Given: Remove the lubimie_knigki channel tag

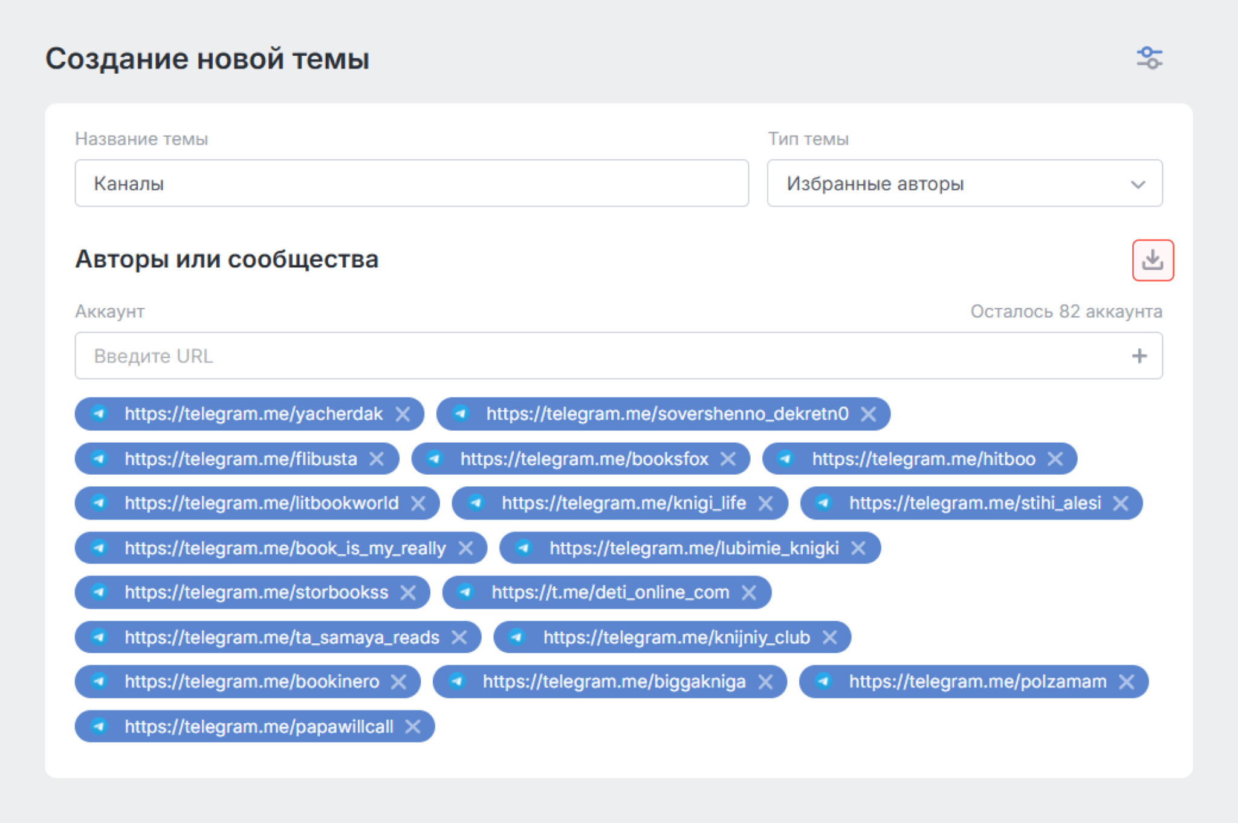Looking at the screenshot, I should (x=858, y=548).
